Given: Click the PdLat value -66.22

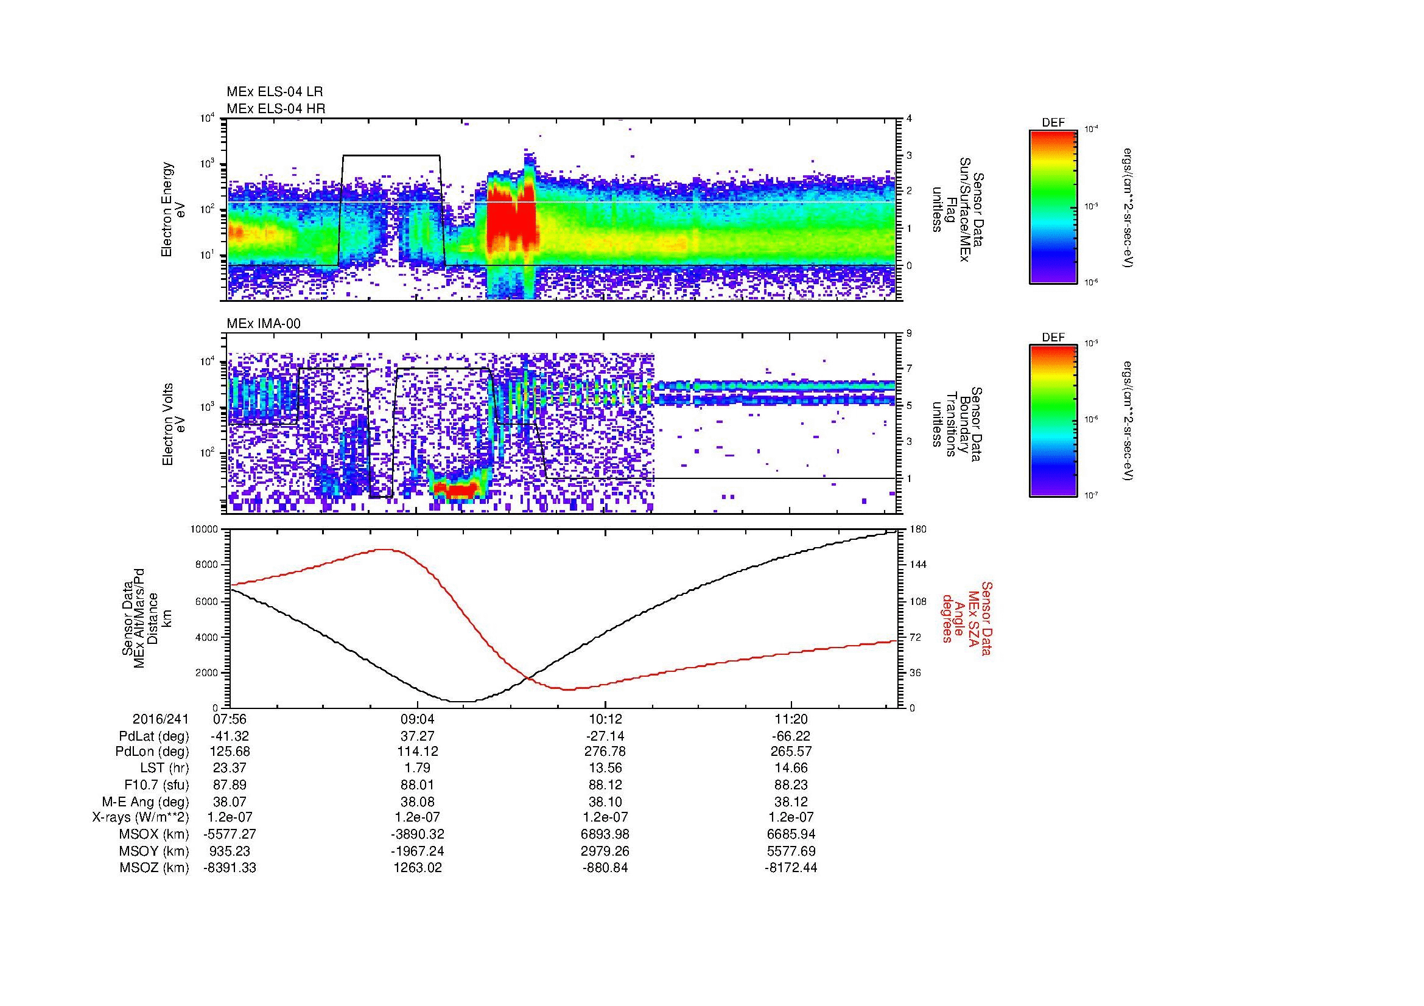Looking at the screenshot, I should coord(791,736).
